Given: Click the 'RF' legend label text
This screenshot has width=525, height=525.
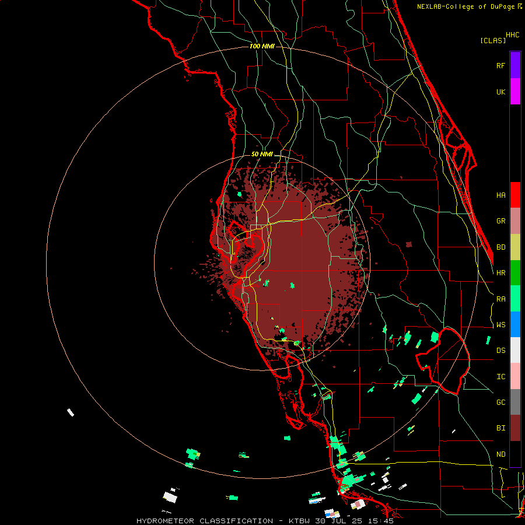Looking at the screenshot, I should [x=501, y=65].
